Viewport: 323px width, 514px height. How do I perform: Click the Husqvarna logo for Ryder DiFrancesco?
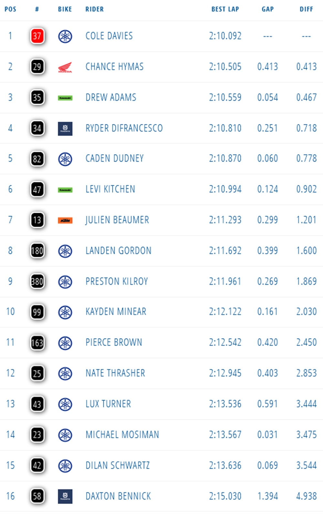[65, 128]
